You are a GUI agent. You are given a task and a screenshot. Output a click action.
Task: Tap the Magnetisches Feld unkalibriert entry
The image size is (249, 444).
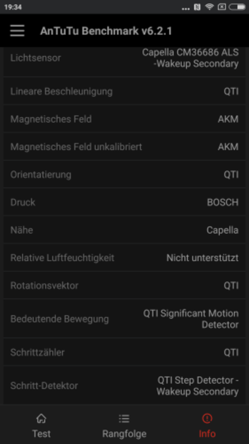(x=124, y=147)
